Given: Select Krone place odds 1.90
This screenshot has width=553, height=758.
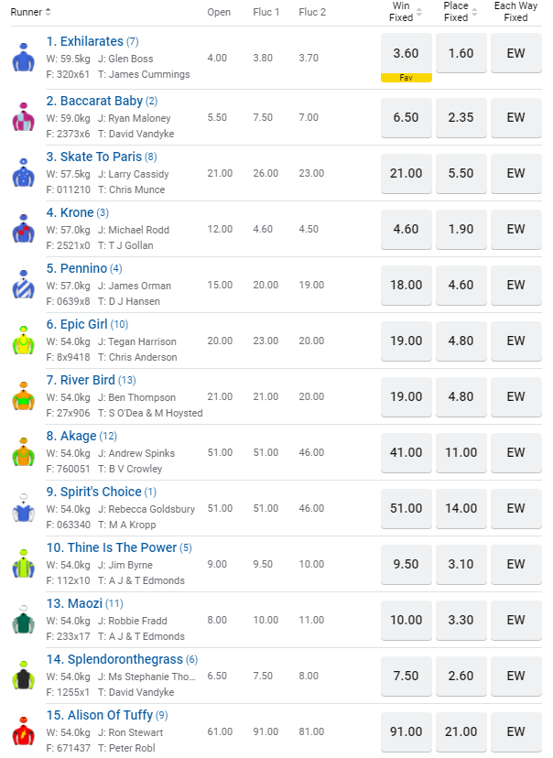Looking at the screenshot, I should pos(461,229).
